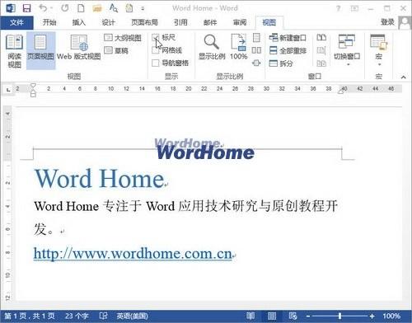Click the right indent marker on ruler

pyautogui.click(x=341, y=91)
